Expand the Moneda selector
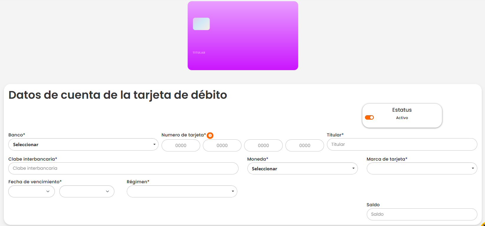This screenshot has height=226, width=485. point(302,169)
